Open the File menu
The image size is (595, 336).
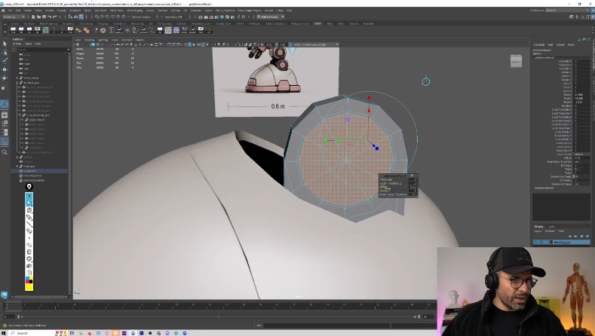click(10, 11)
